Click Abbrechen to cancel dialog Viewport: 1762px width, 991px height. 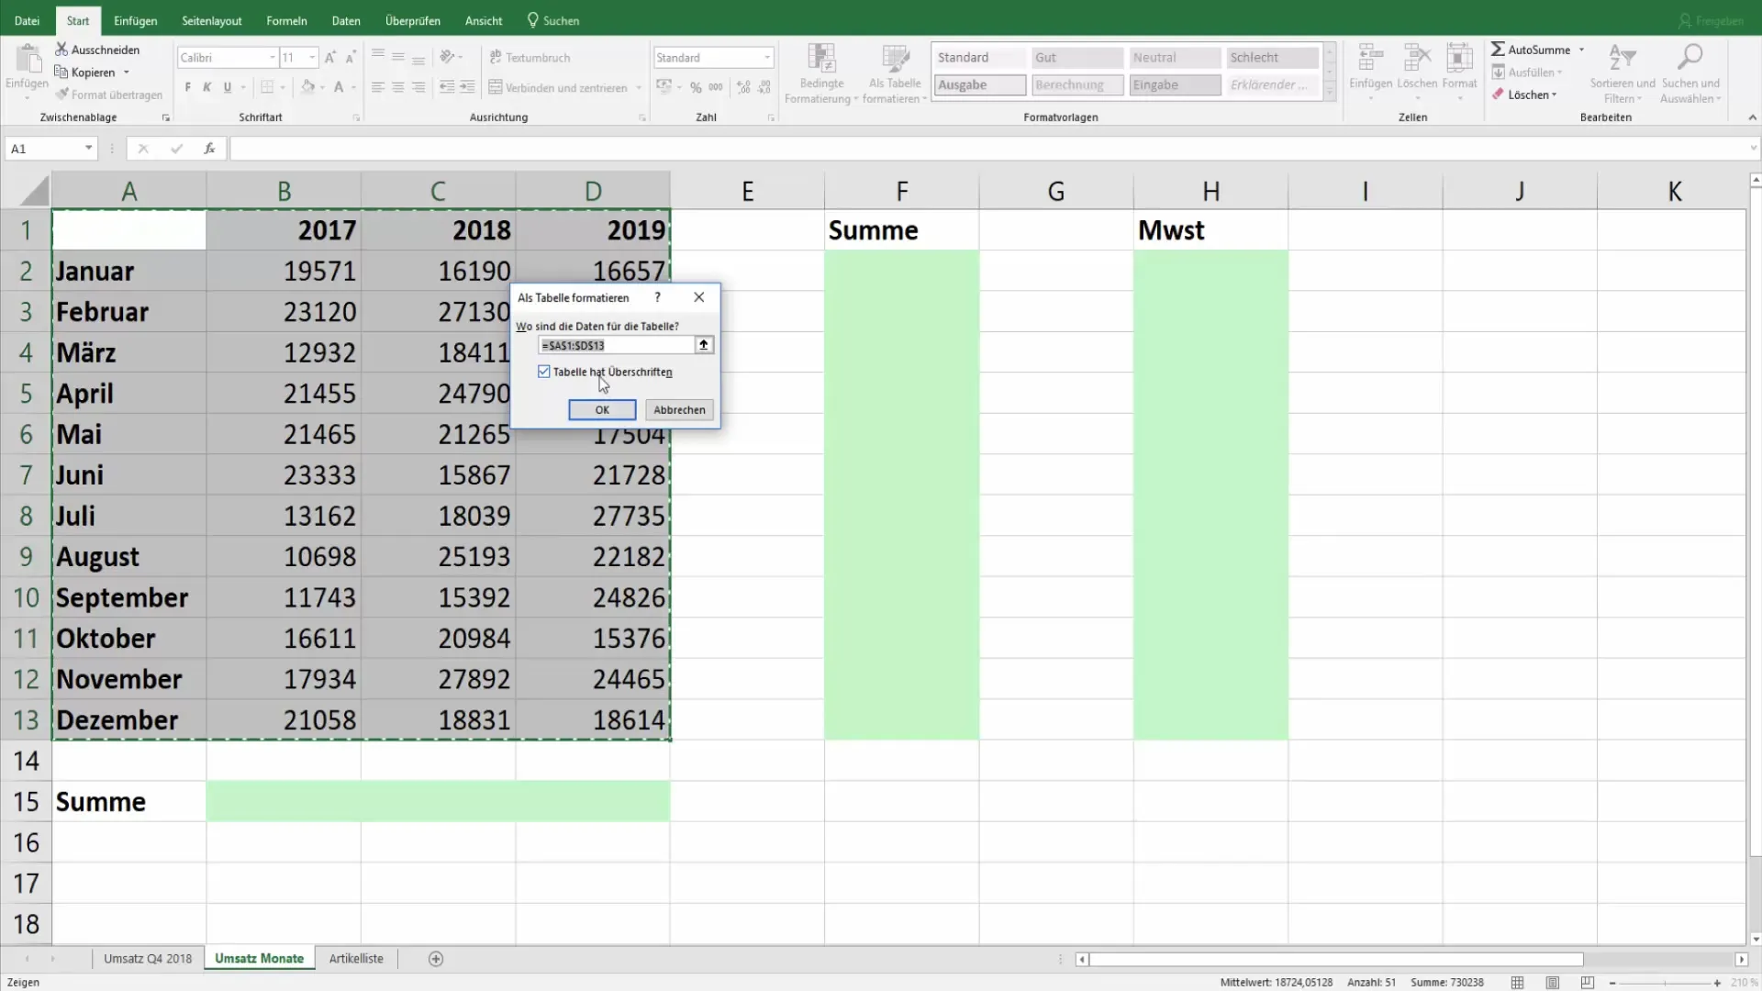coord(679,410)
